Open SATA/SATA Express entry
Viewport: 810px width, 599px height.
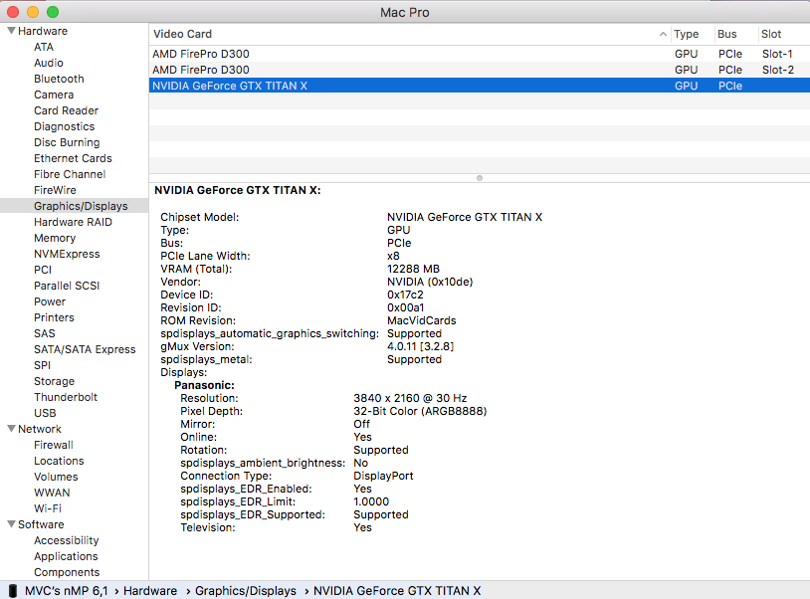(85, 349)
